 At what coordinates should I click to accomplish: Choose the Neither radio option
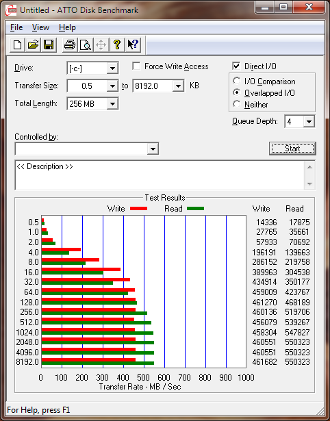coord(237,104)
